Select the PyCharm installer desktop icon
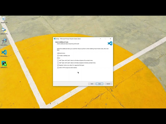The image size is (166, 124). coord(4,64)
